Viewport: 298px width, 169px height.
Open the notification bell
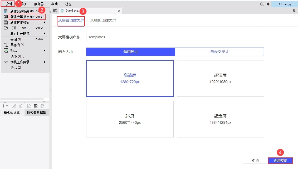(x=268, y=4)
